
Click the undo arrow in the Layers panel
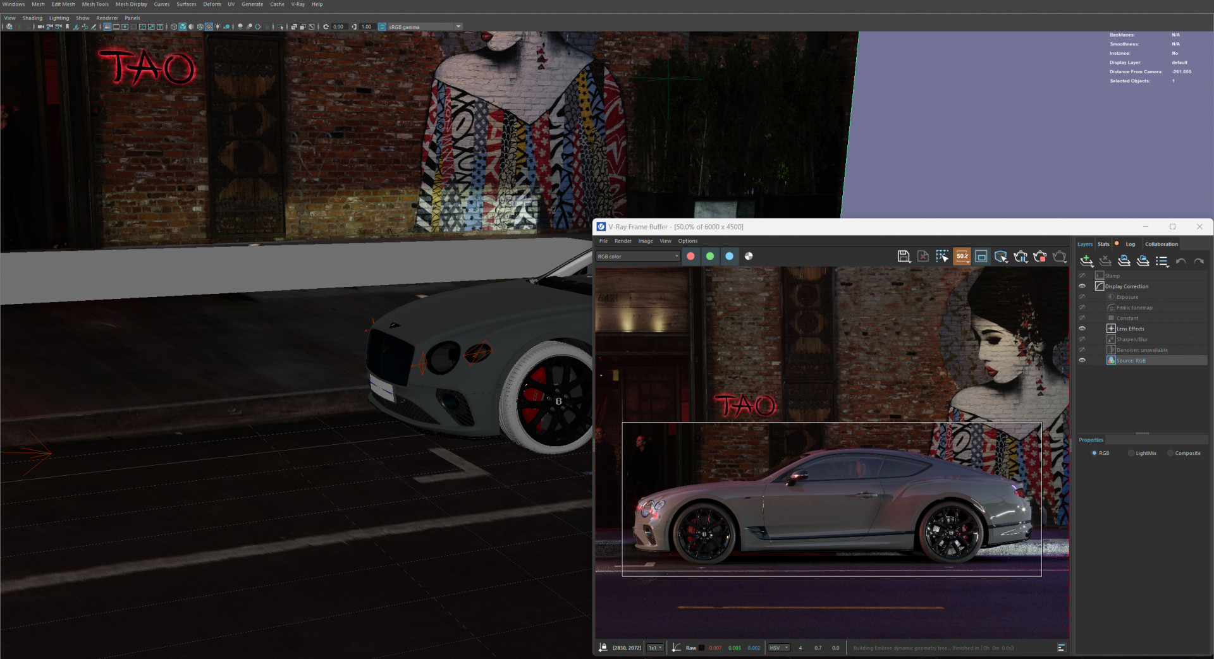click(1180, 261)
